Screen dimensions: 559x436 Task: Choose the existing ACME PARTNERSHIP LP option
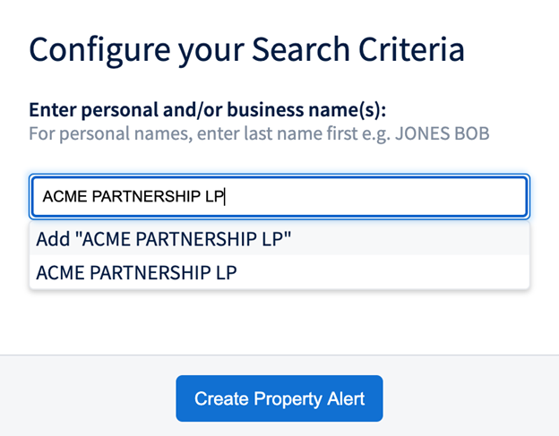pos(136,273)
